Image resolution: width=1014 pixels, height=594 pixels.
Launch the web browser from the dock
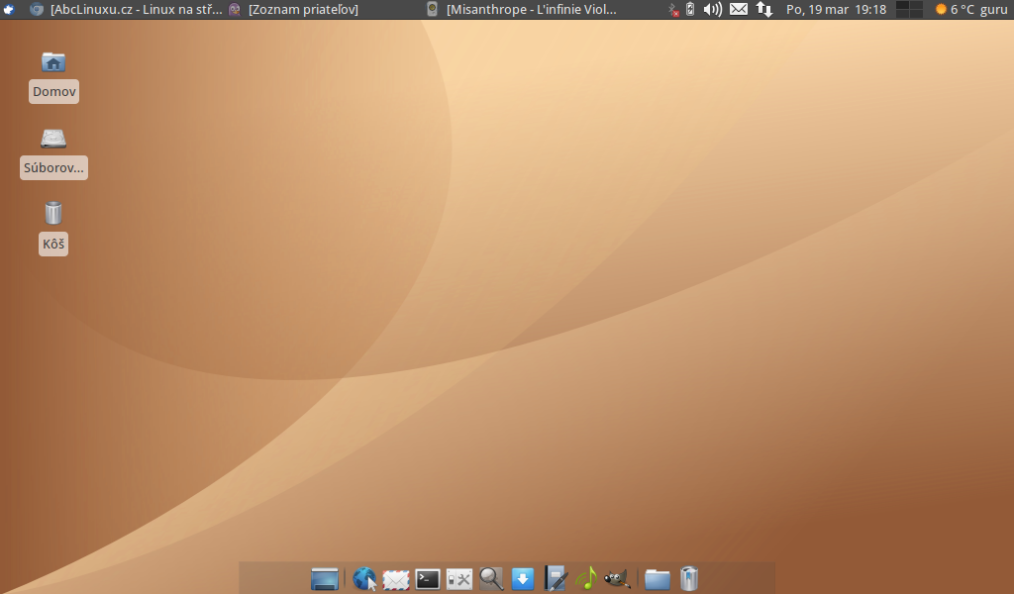click(x=364, y=578)
